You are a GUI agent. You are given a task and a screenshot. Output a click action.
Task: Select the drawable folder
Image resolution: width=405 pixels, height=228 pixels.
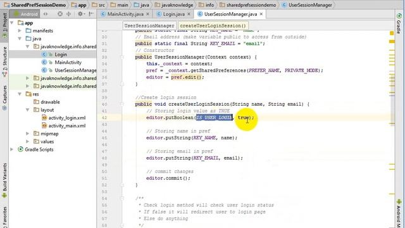click(x=50, y=102)
